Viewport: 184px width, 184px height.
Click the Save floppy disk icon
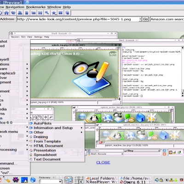40,13
